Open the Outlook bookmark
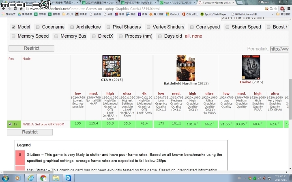The height and width of the screenshot is (182, 292). pos(173,14)
